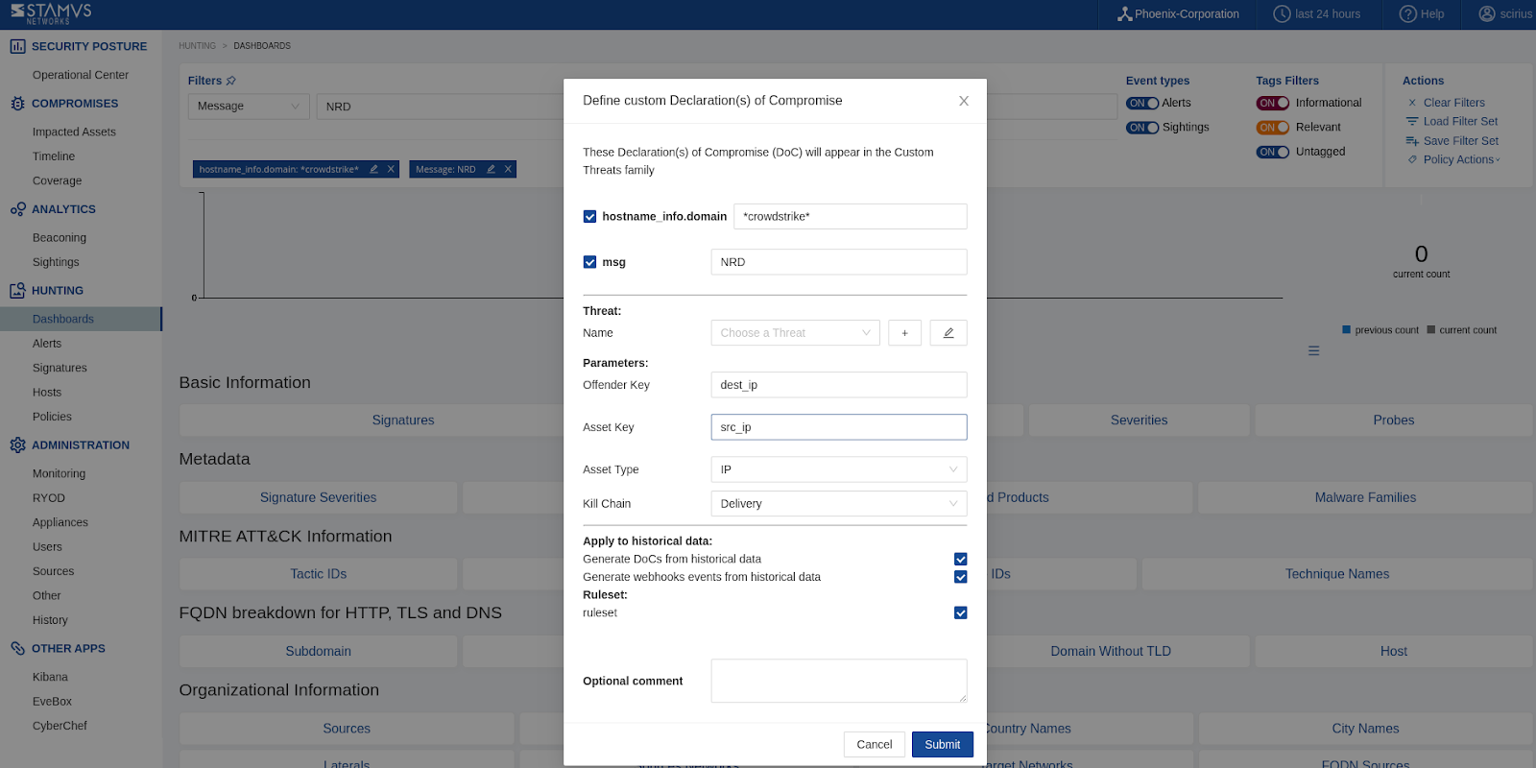Toggle Generate DoCs from historical data
Image resolution: width=1536 pixels, height=768 pixels.
click(960, 560)
